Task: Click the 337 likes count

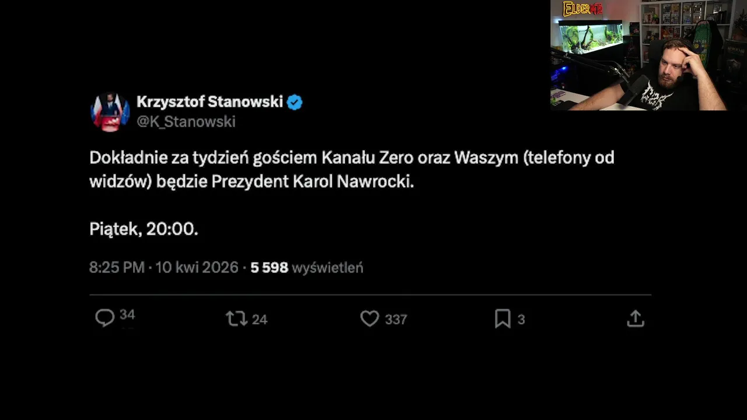Action: tap(396, 319)
